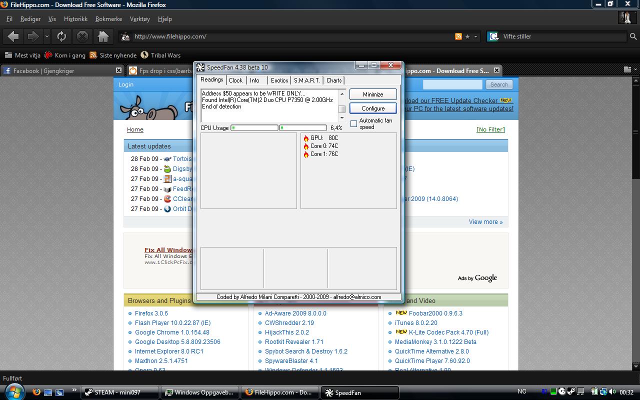Open the Rediger menu
The width and height of the screenshot is (640, 400).
click(30, 19)
